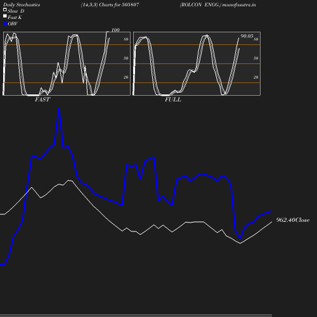This screenshot has height=317, width=317.
Task: Click the '100' value on FAST chart
Action: [115, 30]
